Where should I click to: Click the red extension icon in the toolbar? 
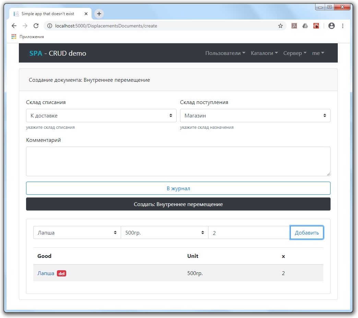(316, 26)
